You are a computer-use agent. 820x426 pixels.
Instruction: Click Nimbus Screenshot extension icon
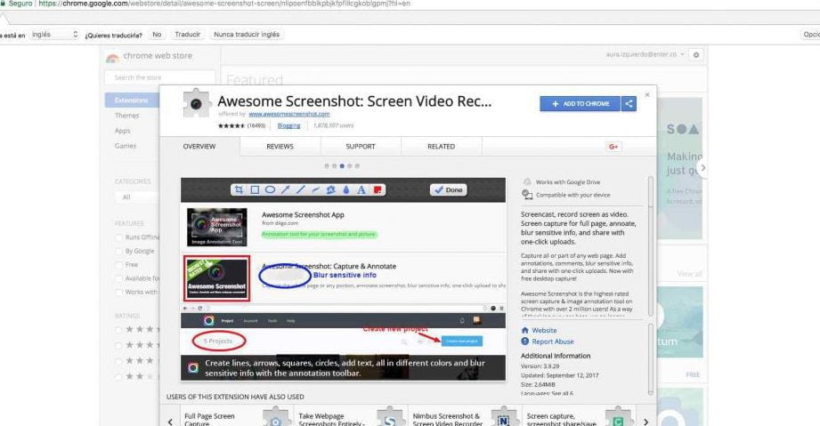pyautogui.click(x=504, y=418)
